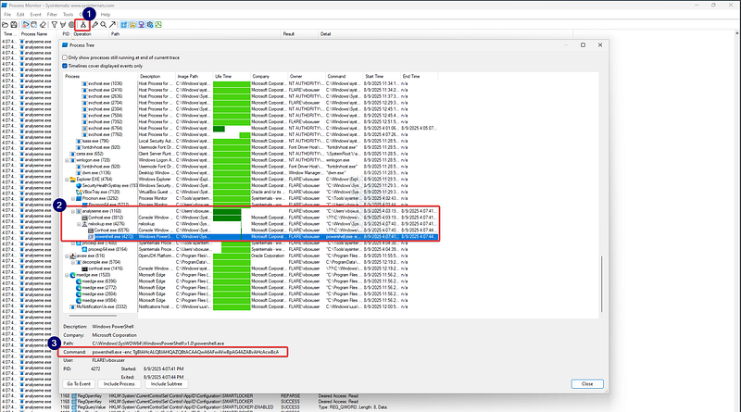Viewport: 741px width, 412px height.
Task: Click the Save floppy-disk toolbar icon
Action: (x=14, y=25)
